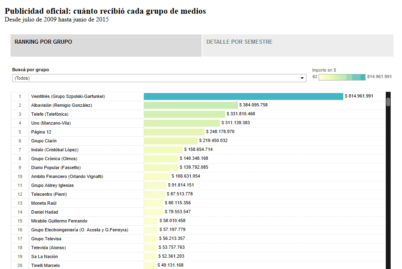Click the Uno (Manzano-Vila) bar
402x269 pixels.
182,123
